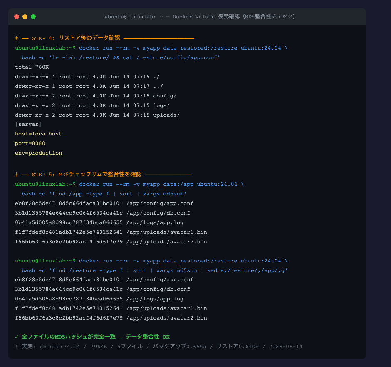Click the 'total 780K' output line
Screen dimensions: 391x367
32,67
